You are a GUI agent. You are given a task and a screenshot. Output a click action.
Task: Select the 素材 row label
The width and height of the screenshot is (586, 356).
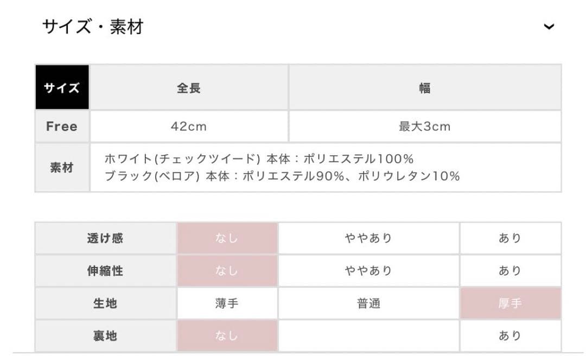61,168
